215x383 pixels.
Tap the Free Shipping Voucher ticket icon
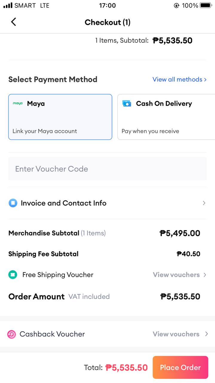click(13, 275)
